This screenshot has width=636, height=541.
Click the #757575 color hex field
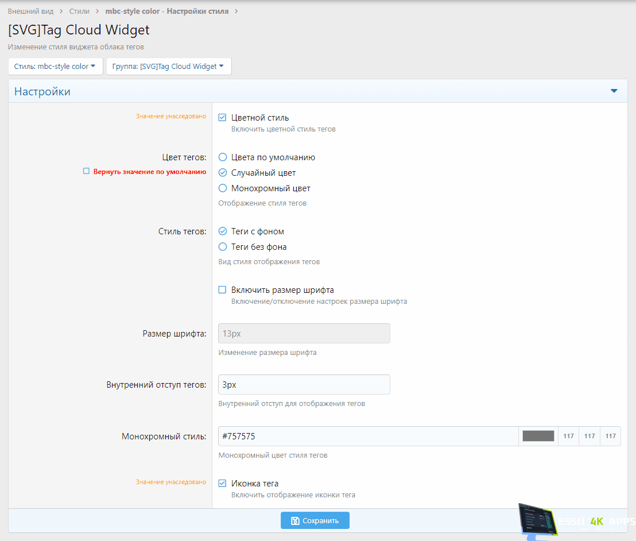(367, 436)
